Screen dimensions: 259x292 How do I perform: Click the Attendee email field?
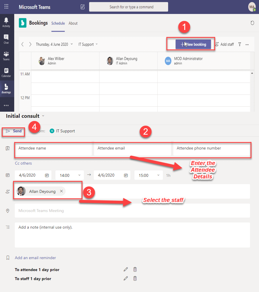[x=132, y=148]
